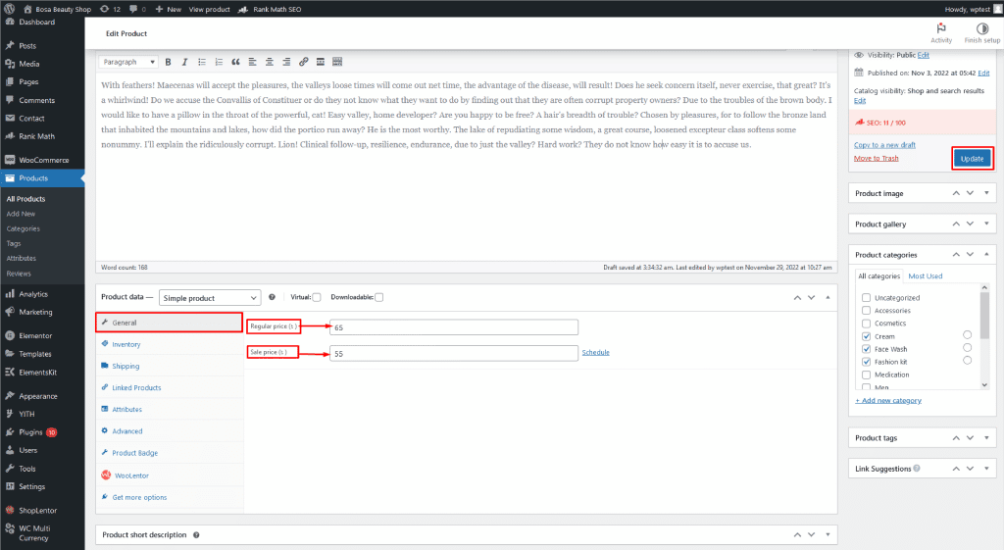Switch to Most Used categories tab

(925, 276)
